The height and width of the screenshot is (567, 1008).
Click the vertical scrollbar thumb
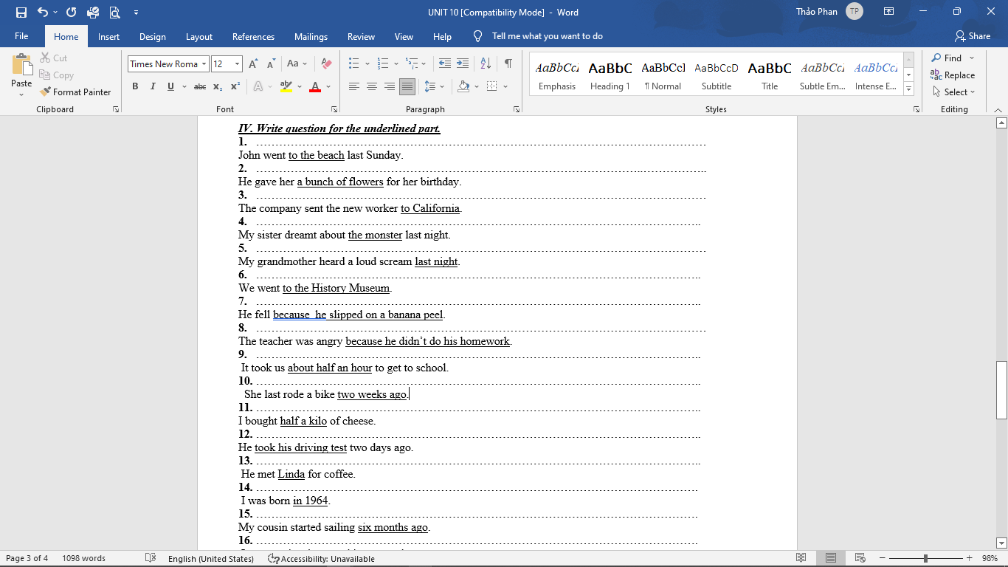pyautogui.click(x=1001, y=390)
